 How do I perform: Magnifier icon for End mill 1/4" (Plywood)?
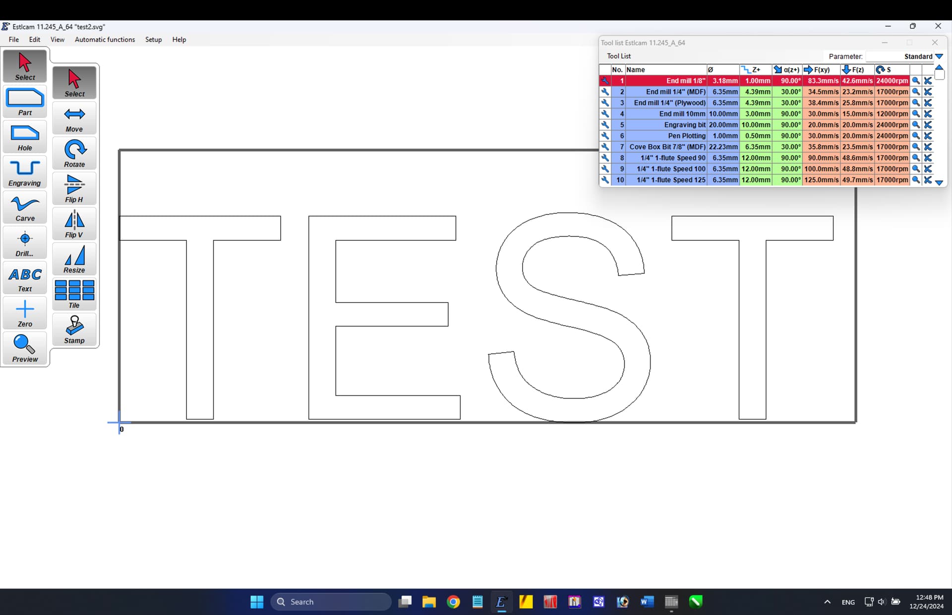tap(916, 103)
